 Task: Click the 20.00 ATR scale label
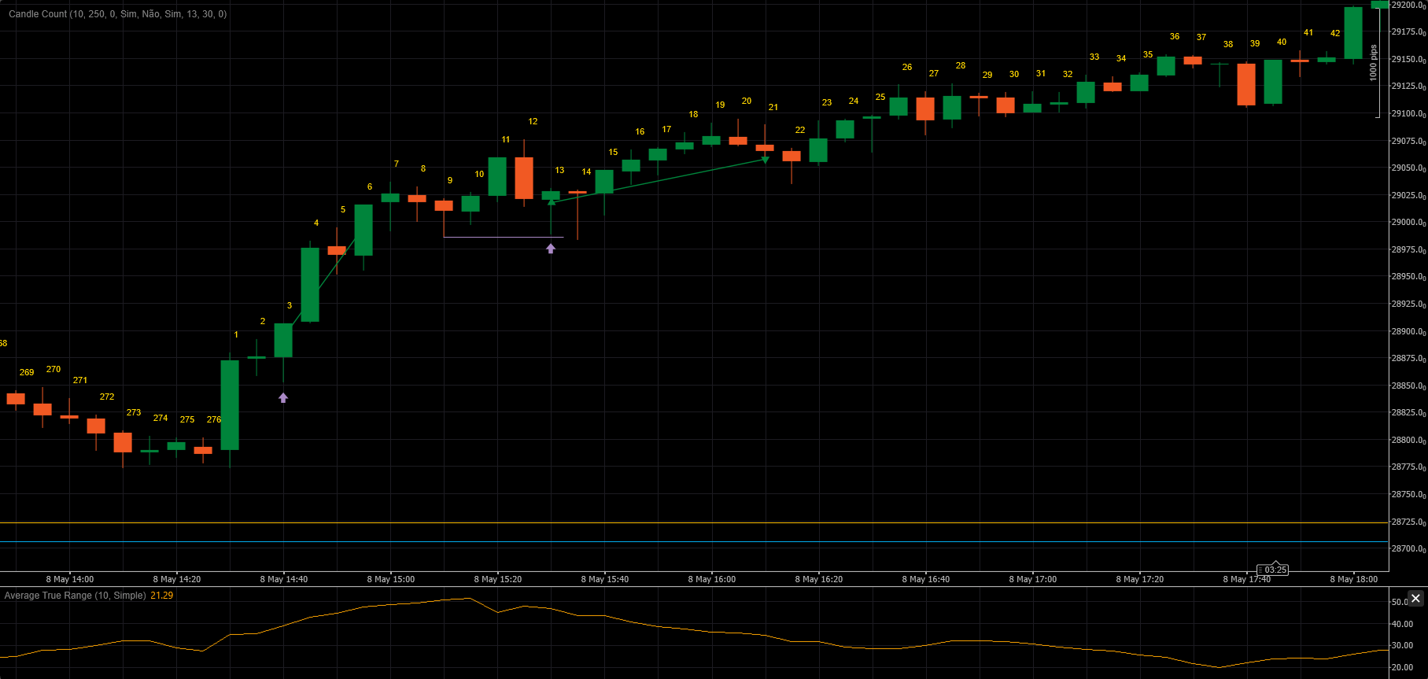(1402, 667)
